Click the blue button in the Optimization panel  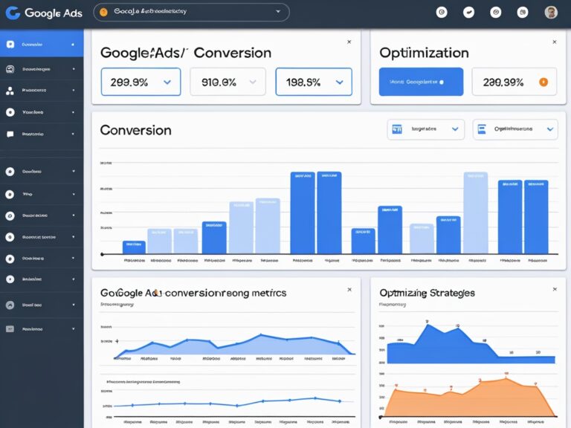421,82
